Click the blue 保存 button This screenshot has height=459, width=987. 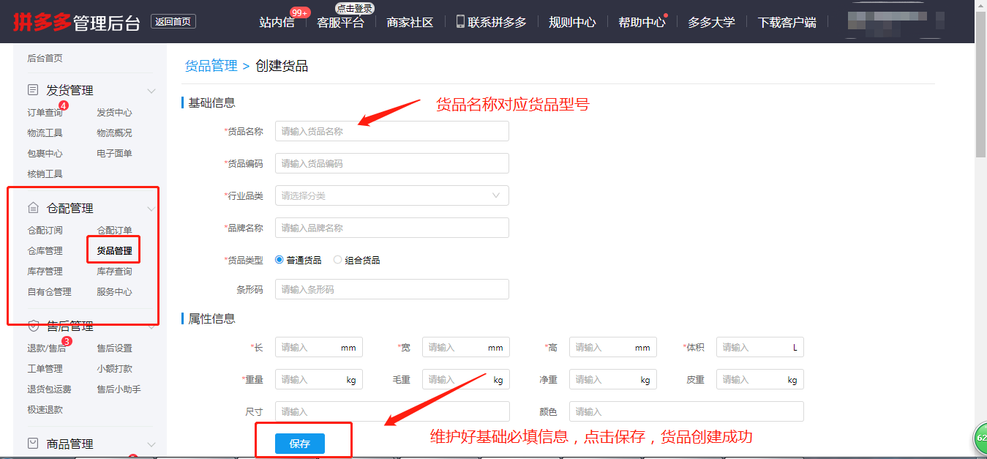pos(300,444)
